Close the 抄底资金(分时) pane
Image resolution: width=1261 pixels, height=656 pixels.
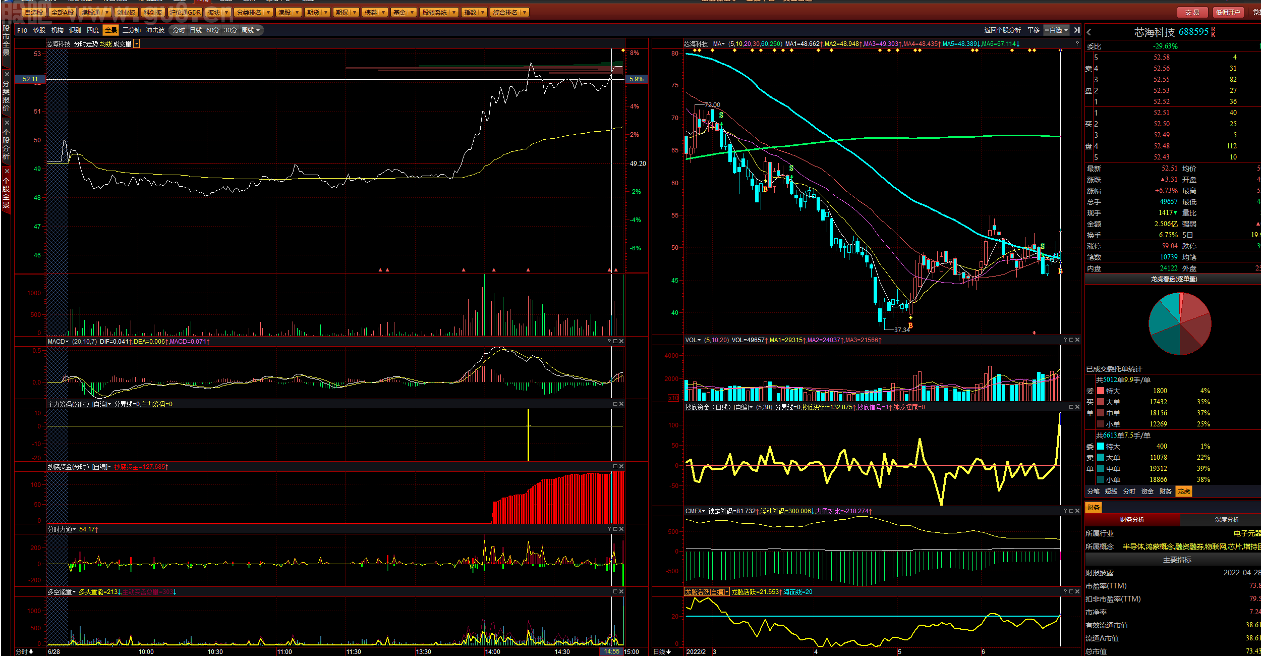621,467
